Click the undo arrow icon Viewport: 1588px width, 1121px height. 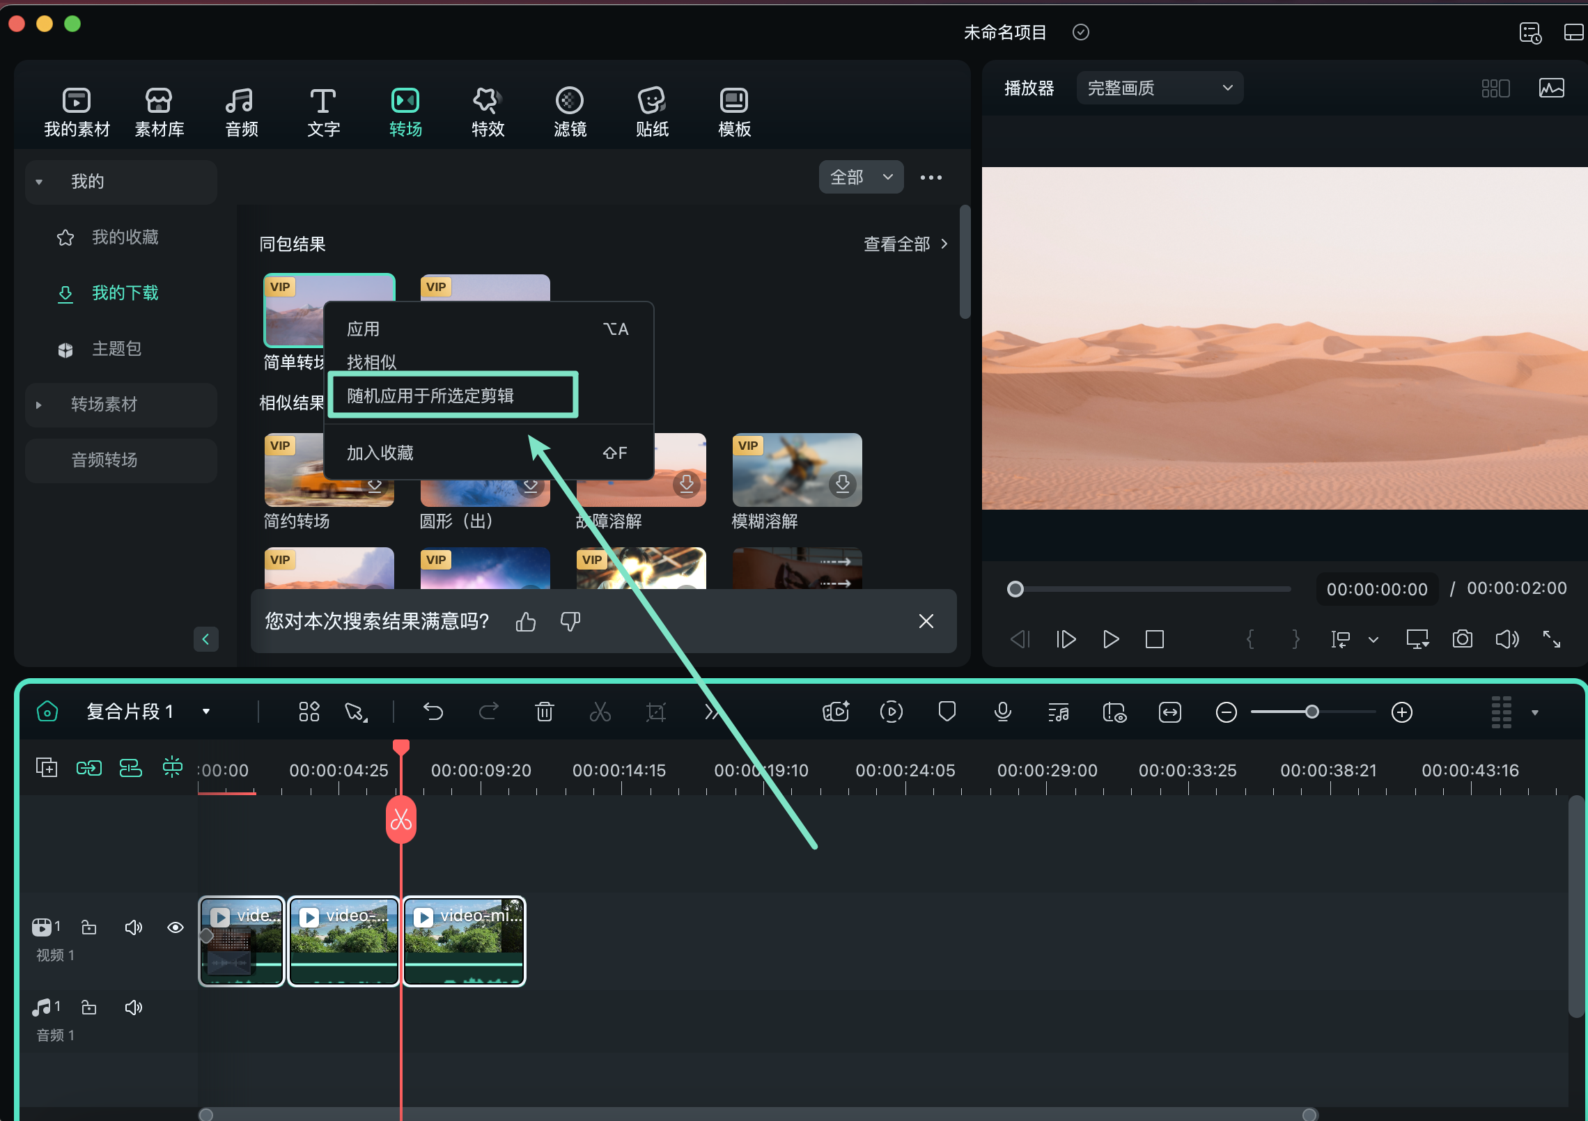[x=433, y=712]
